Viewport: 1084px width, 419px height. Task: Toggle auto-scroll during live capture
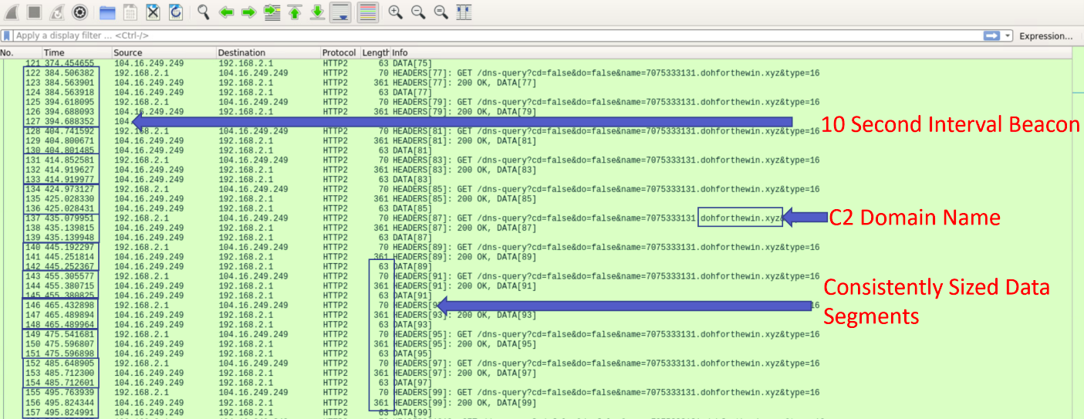pyautogui.click(x=342, y=12)
